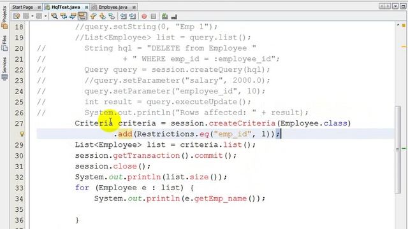Click line number 27 in the gutter
This screenshot has width=408, height=229.
coord(18,123)
